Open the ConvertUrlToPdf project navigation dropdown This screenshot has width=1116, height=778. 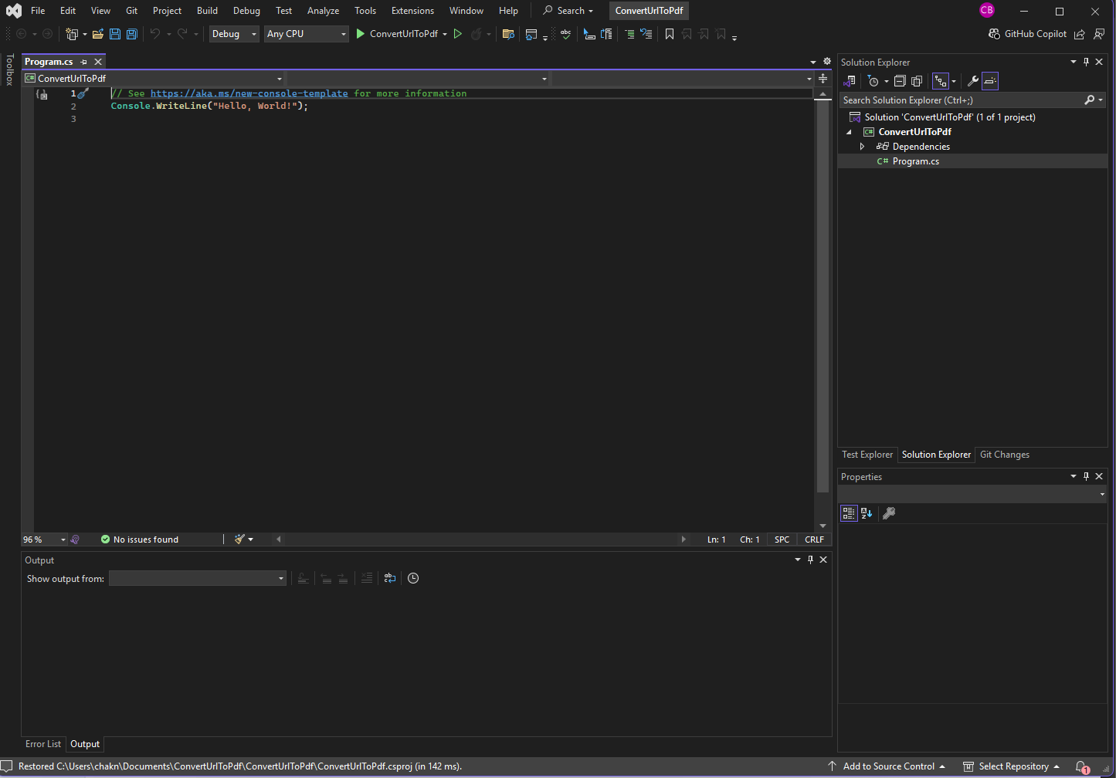[154, 78]
